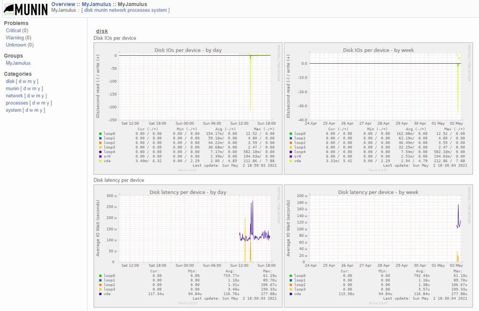
Task: Click the underlined disk section heading
Action: [x=102, y=31]
